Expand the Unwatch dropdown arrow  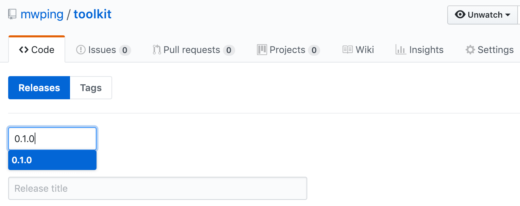508,15
